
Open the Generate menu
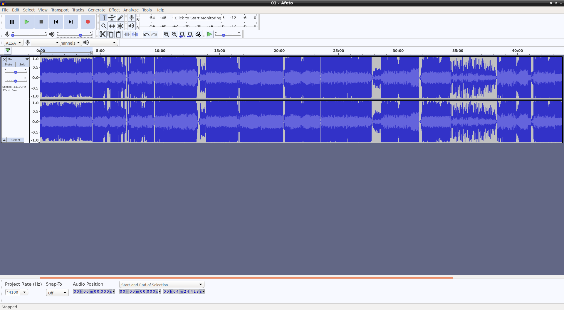[x=97, y=10]
